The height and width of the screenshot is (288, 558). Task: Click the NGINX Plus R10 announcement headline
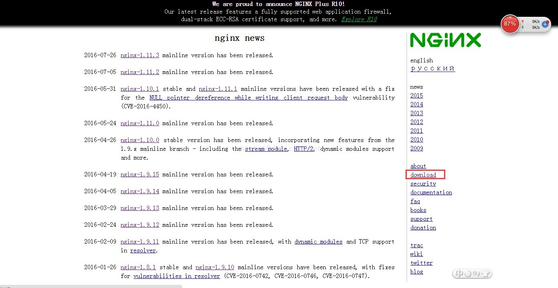pyautogui.click(x=279, y=4)
